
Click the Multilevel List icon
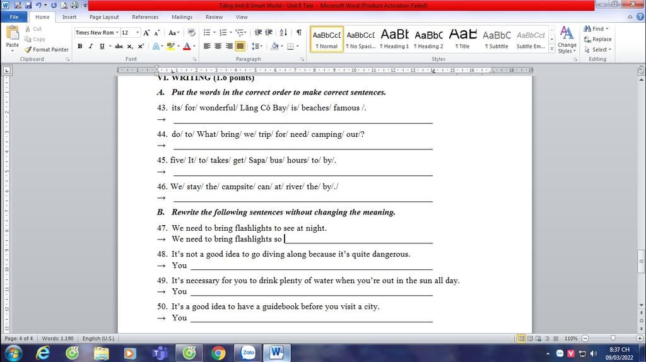[x=240, y=33]
